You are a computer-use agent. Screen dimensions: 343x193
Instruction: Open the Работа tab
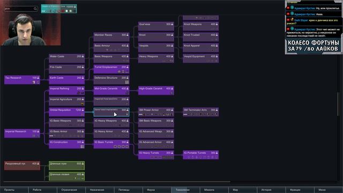click(43, 190)
